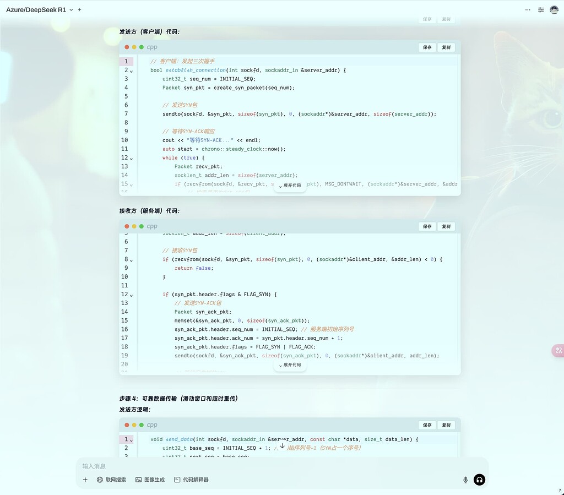
Task: Open attachment menu with plus icon
Action: (x=85, y=480)
